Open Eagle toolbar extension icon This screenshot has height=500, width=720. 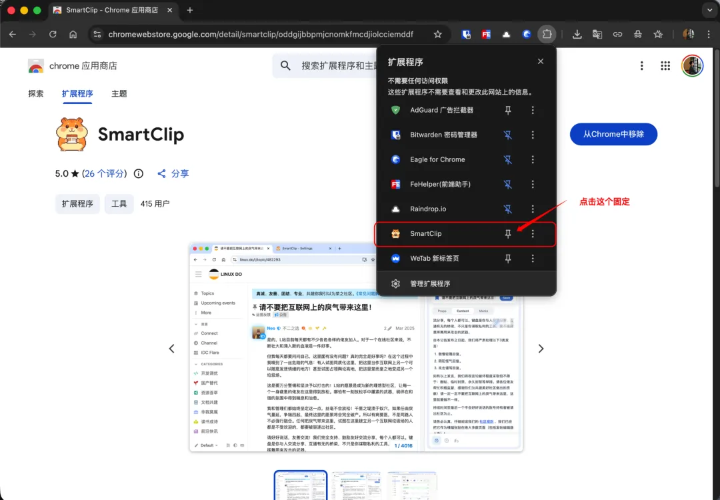coord(526,34)
